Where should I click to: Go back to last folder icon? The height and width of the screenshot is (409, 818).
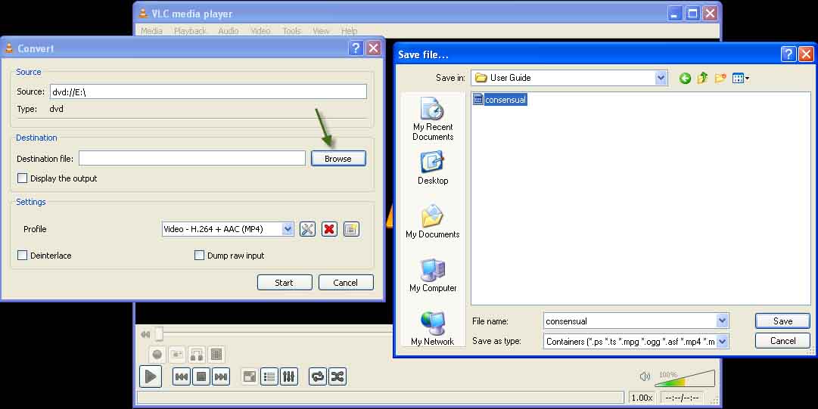click(x=685, y=78)
